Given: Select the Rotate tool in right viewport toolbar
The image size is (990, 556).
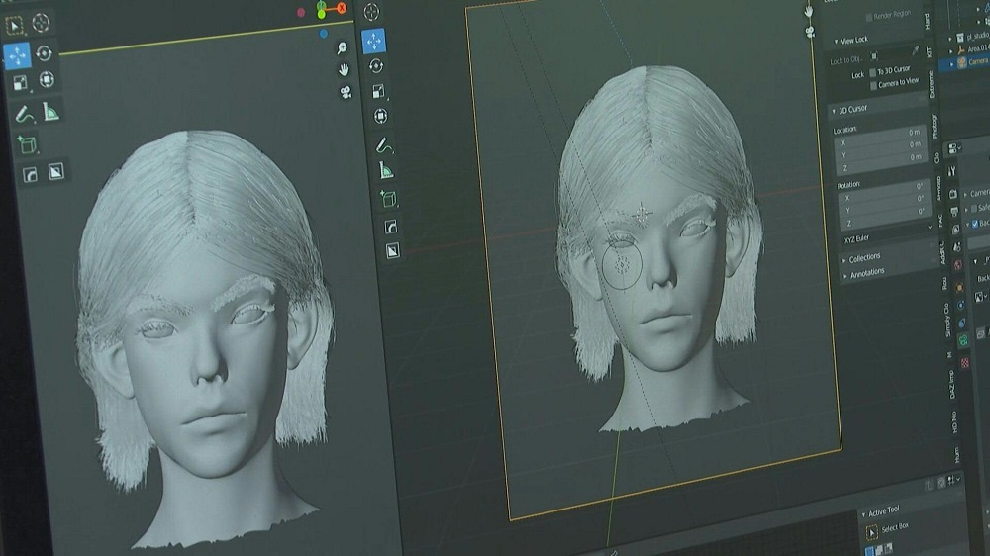Looking at the screenshot, I should (x=376, y=66).
